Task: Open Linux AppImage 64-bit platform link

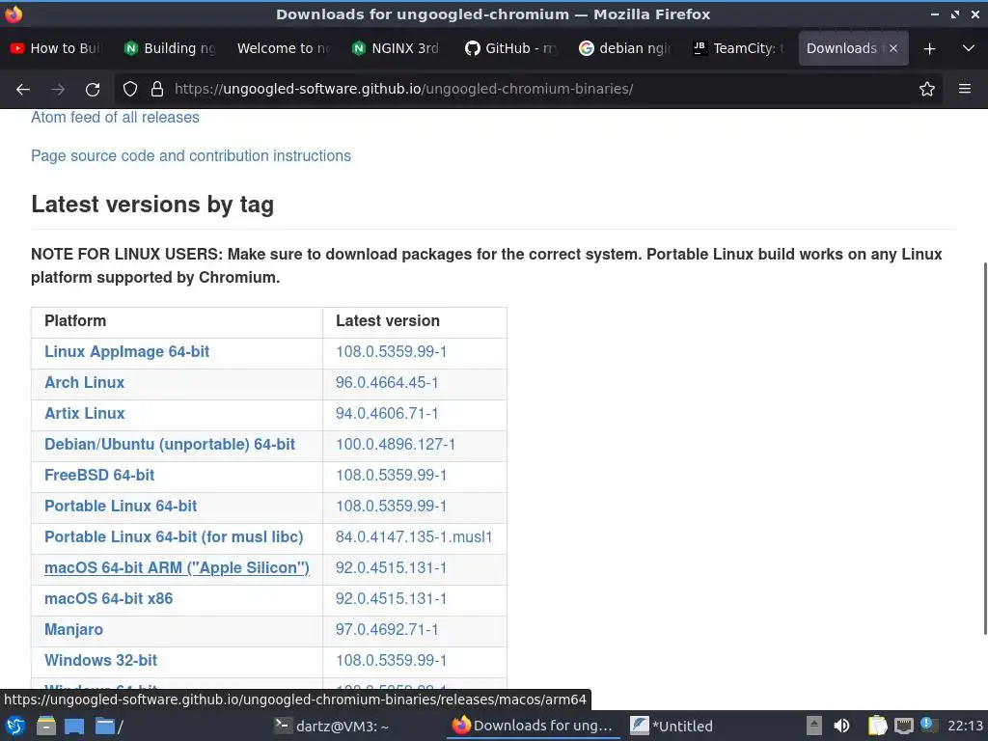Action: (126, 351)
